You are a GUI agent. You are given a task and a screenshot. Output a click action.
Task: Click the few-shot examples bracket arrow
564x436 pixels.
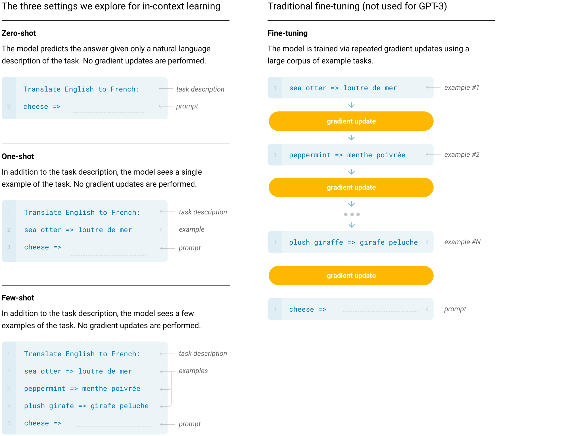point(167,389)
